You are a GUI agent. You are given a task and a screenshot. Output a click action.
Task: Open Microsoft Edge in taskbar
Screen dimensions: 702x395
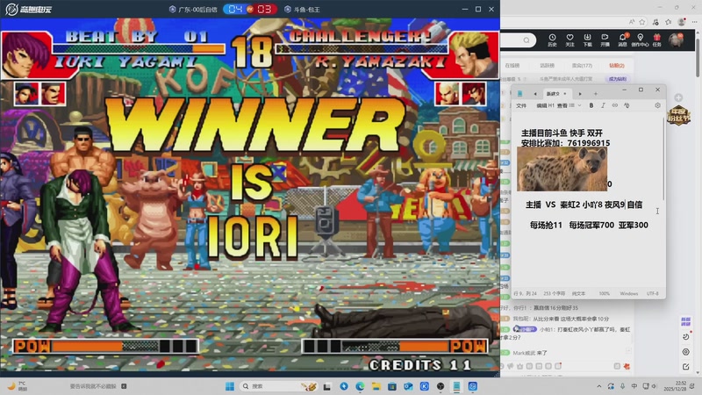(360, 386)
